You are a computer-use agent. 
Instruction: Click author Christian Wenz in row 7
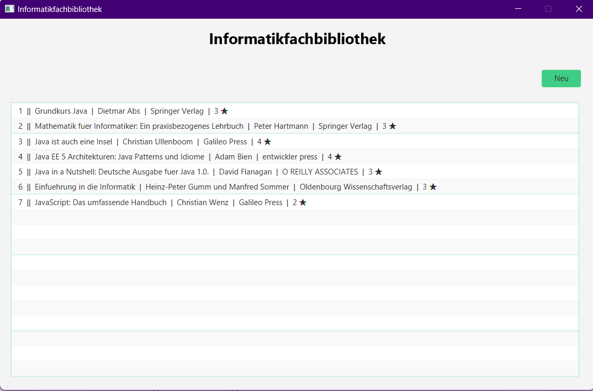click(x=202, y=203)
